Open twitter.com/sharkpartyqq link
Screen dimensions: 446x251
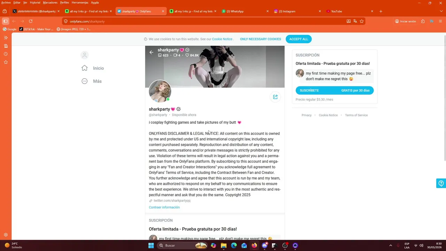click(x=172, y=200)
